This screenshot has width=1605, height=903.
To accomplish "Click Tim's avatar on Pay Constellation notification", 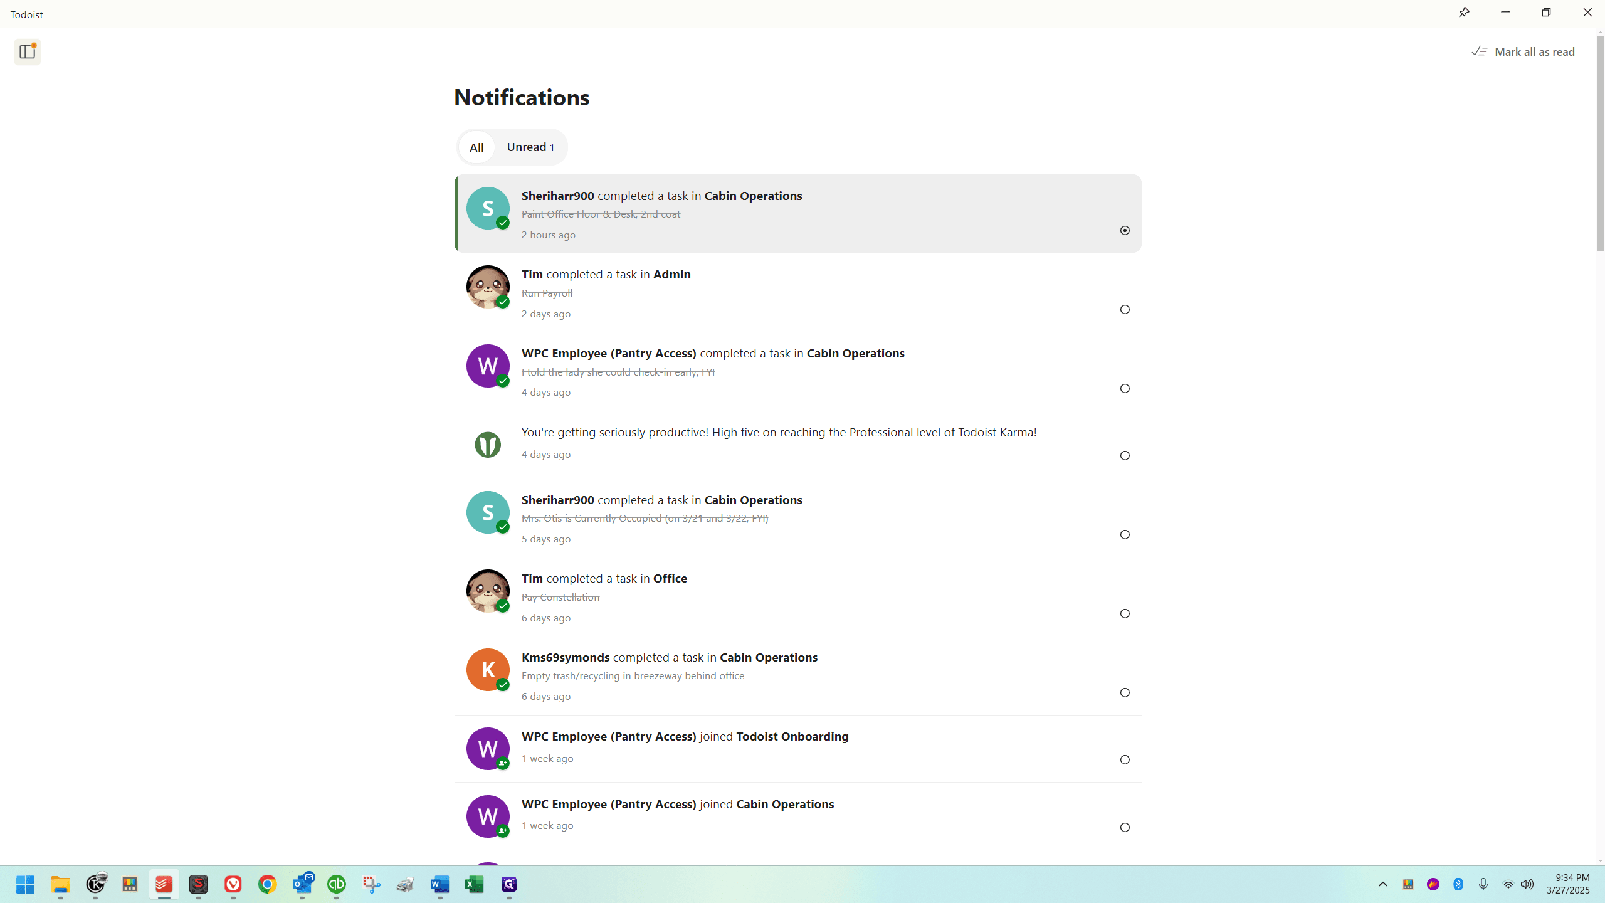I will pyautogui.click(x=488, y=591).
